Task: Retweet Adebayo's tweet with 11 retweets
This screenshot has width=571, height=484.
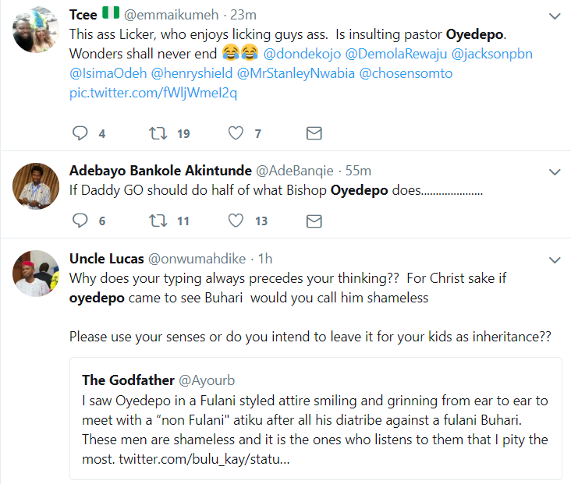Action: pos(158,221)
